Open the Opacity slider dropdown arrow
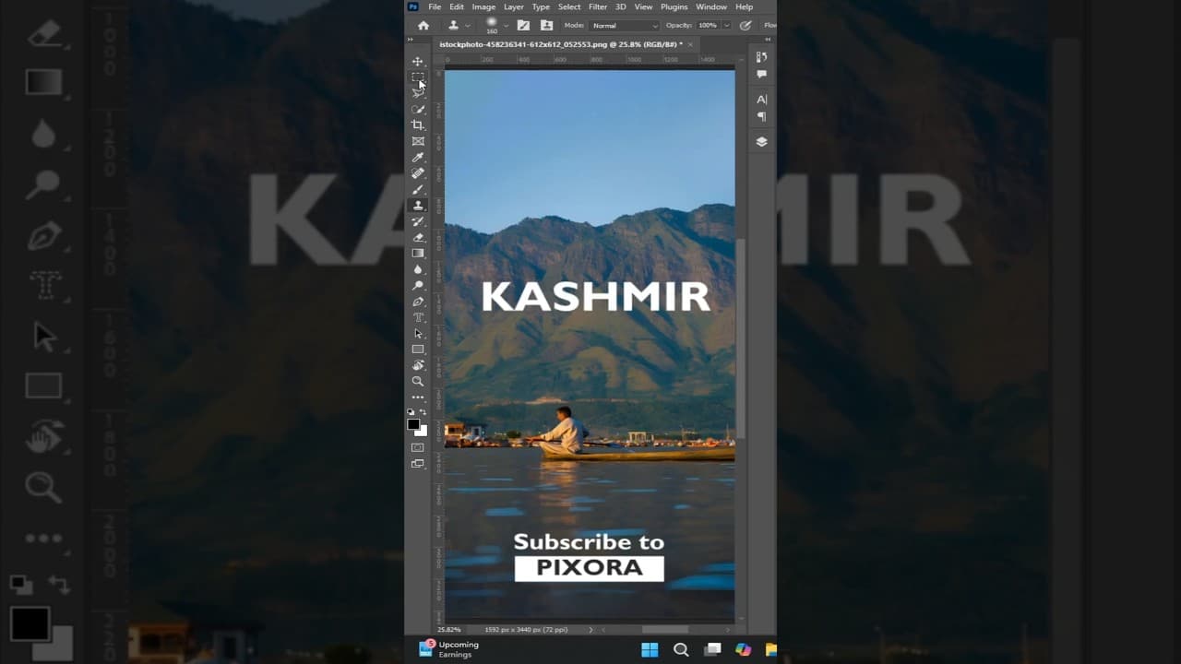The image size is (1181, 664). (727, 26)
